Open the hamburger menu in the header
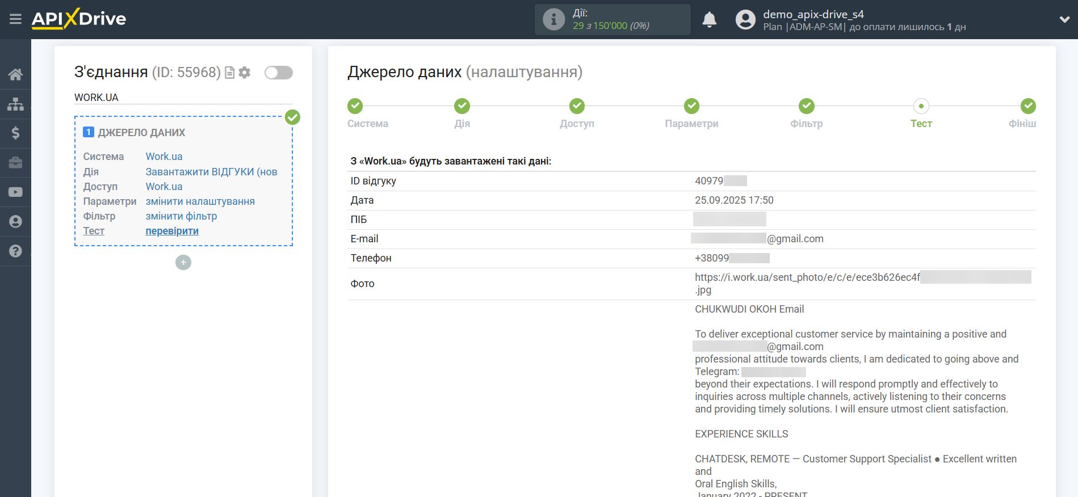The image size is (1078, 497). pyautogui.click(x=15, y=19)
